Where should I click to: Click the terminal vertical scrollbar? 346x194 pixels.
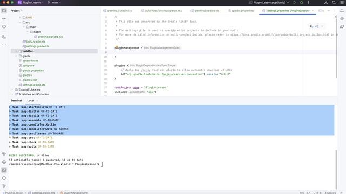click(336, 169)
